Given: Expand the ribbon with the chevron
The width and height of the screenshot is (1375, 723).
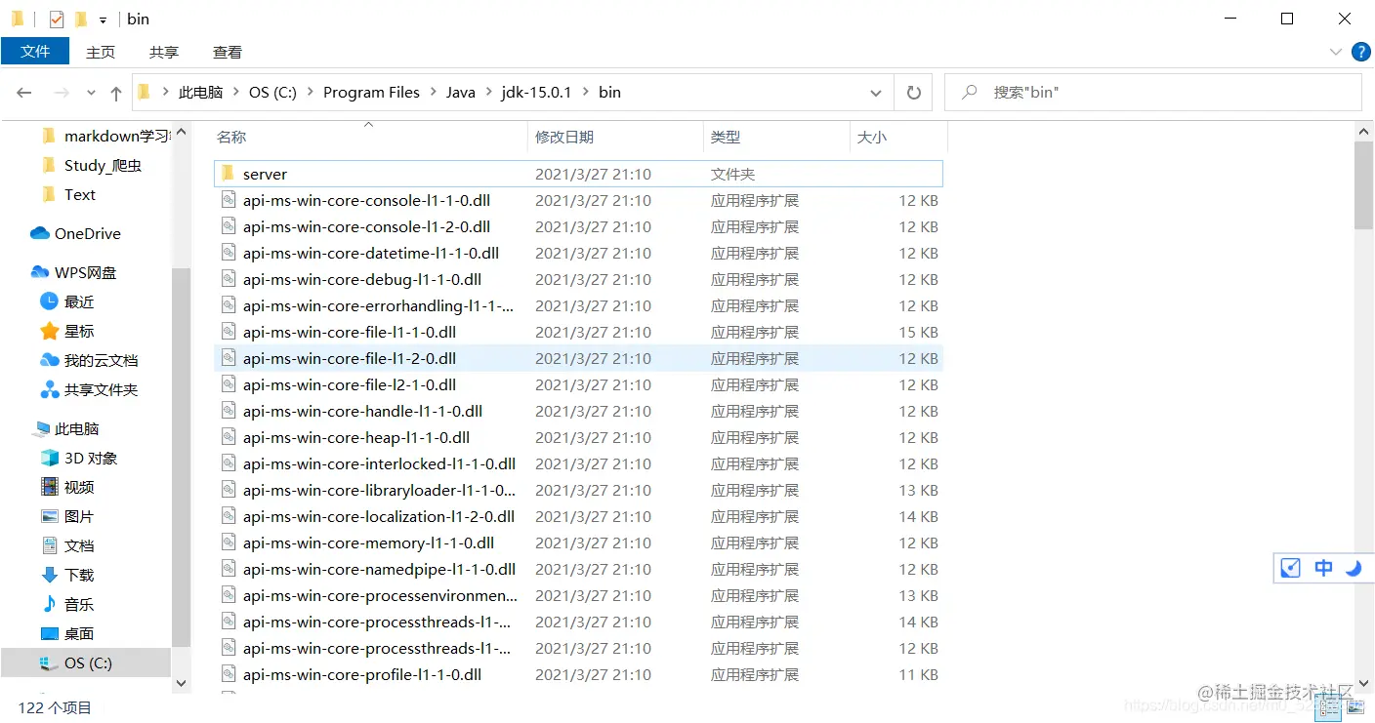Looking at the screenshot, I should tap(1335, 52).
